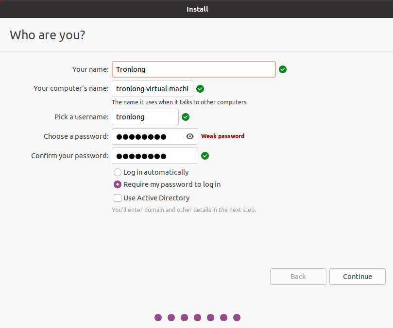393x328 pixels.
Task: Focus the computer's name input field
Action: (x=153, y=89)
